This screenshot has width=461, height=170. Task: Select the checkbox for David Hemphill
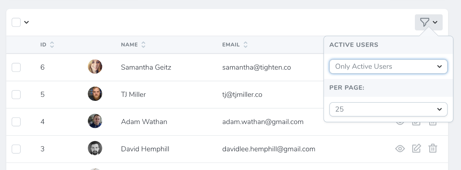click(x=16, y=149)
